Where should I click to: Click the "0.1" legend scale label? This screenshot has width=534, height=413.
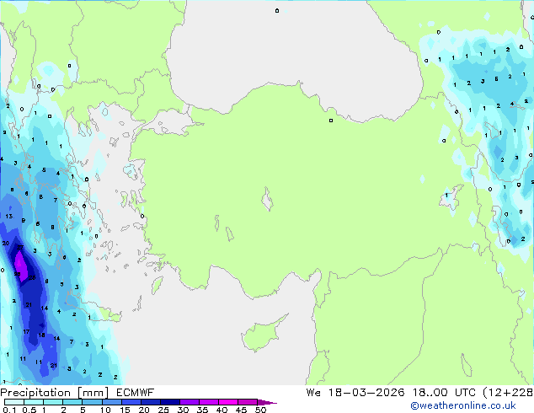pyautogui.click(x=9, y=410)
